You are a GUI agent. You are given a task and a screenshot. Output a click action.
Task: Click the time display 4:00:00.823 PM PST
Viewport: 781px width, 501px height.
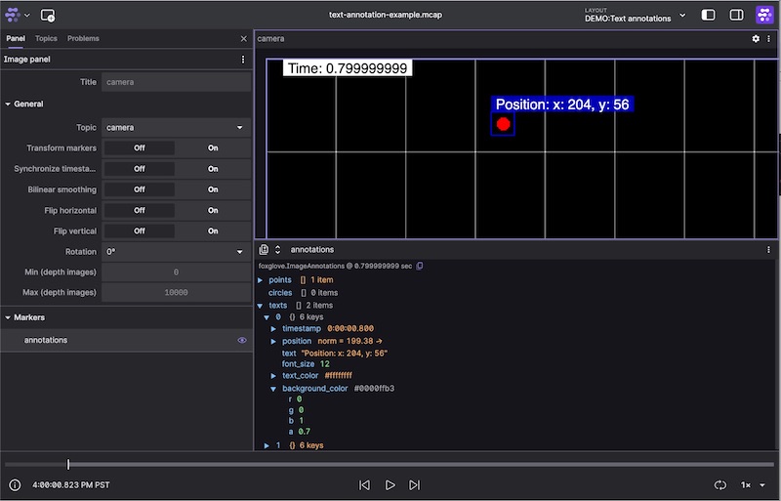71,484
